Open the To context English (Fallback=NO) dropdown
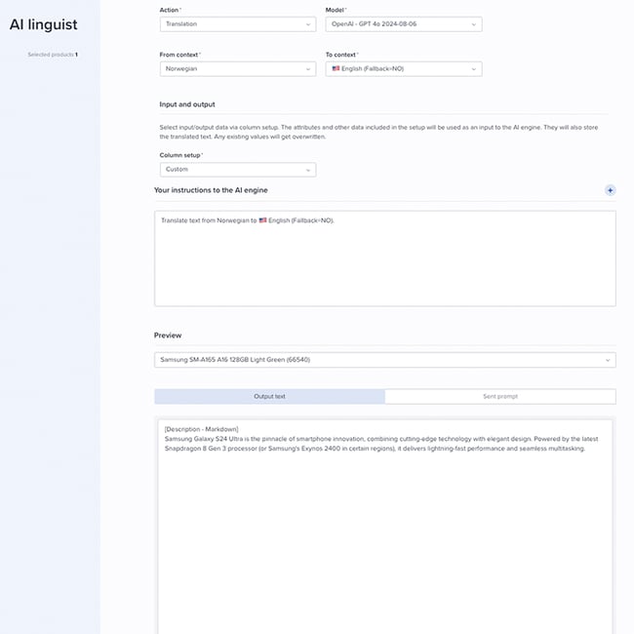This screenshot has width=634, height=634. coord(404,68)
